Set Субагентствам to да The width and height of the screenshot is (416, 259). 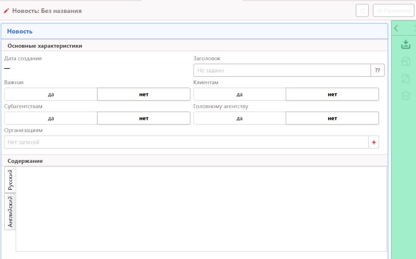(51, 118)
